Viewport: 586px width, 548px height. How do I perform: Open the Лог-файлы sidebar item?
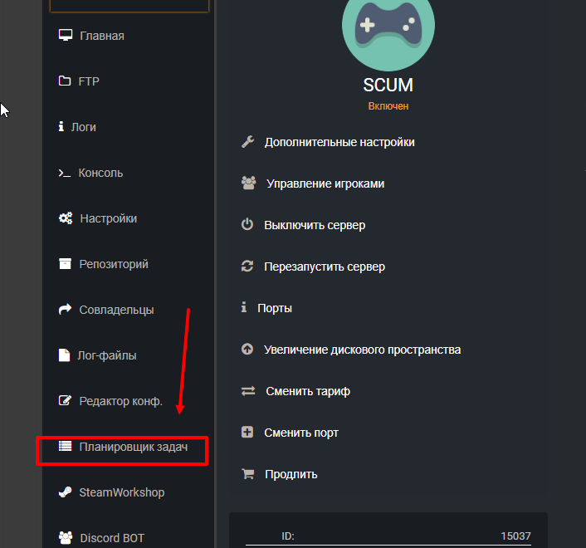coord(107,355)
